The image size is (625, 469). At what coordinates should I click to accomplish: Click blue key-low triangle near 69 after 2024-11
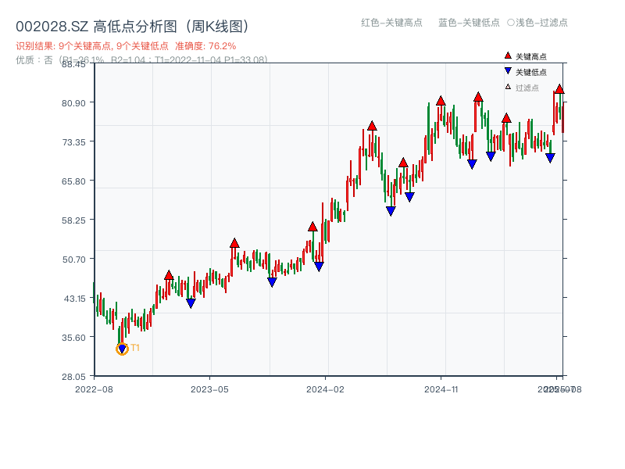473,164
